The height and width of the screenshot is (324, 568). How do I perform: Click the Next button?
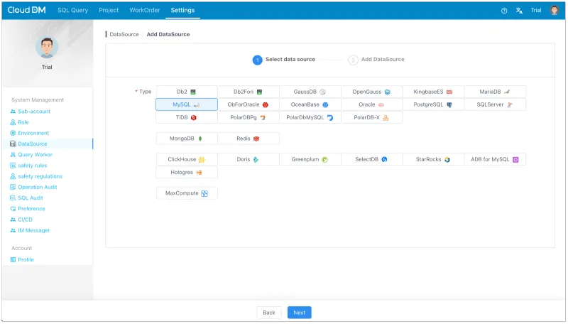[x=299, y=313]
